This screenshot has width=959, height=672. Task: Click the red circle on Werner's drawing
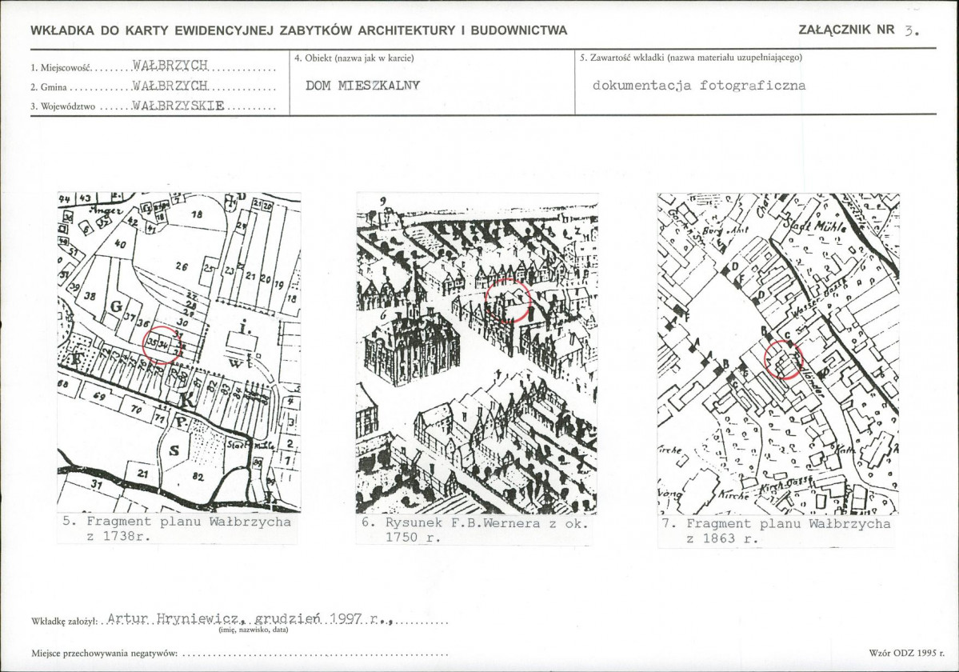pos(508,300)
